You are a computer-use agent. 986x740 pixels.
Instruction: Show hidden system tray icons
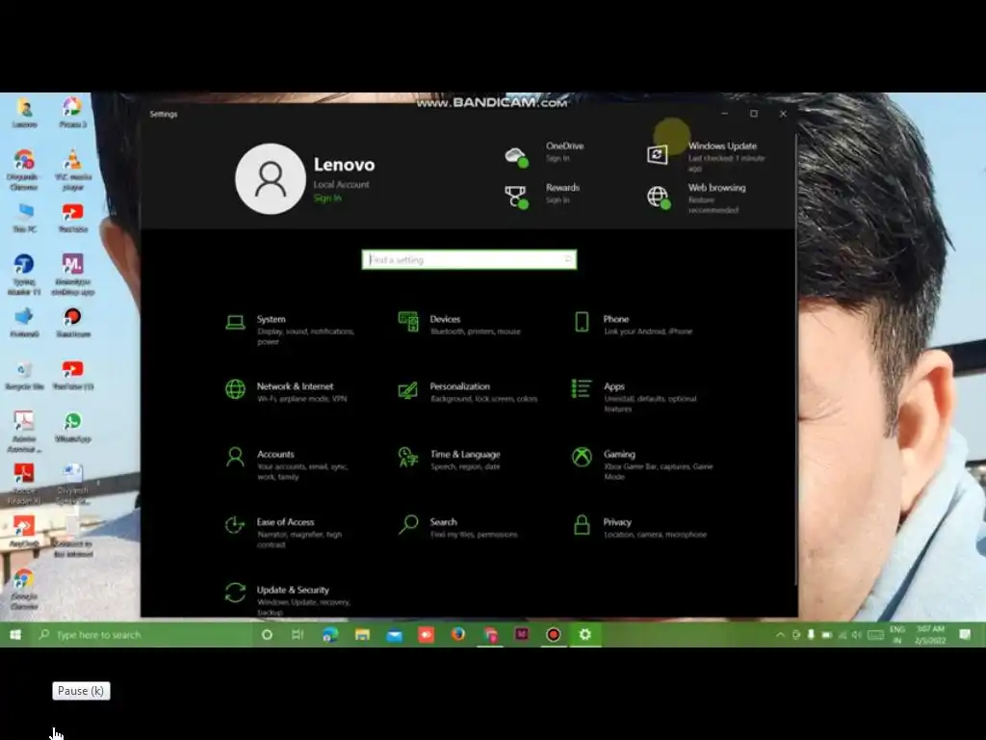coord(780,635)
